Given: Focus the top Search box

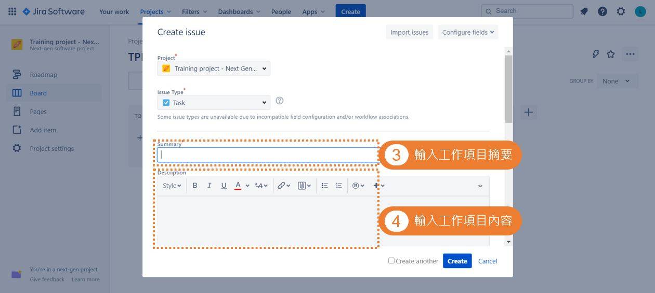Looking at the screenshot, I should click(x=528, y=11).
